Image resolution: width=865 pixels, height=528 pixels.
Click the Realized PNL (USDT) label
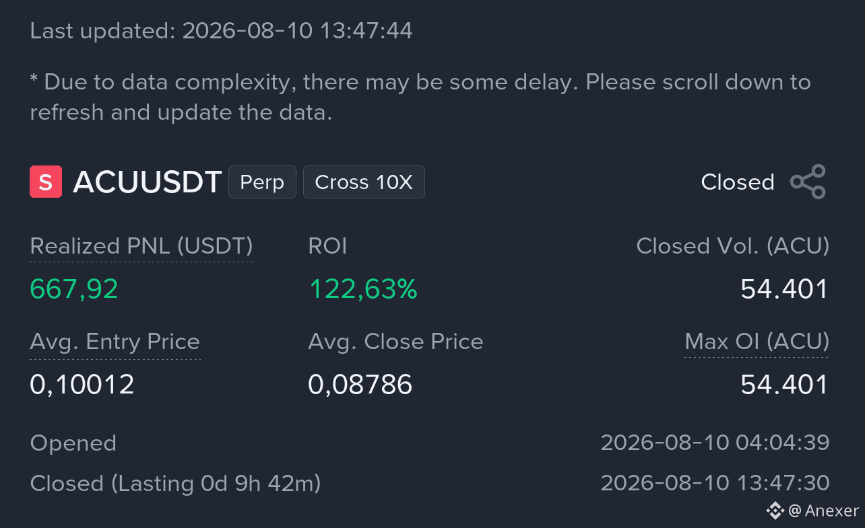[141, 246]
